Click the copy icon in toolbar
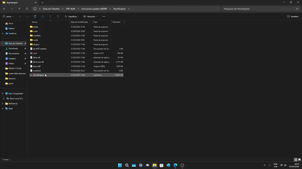The height and width of the screenshot is (169, 302). [28, 16]
